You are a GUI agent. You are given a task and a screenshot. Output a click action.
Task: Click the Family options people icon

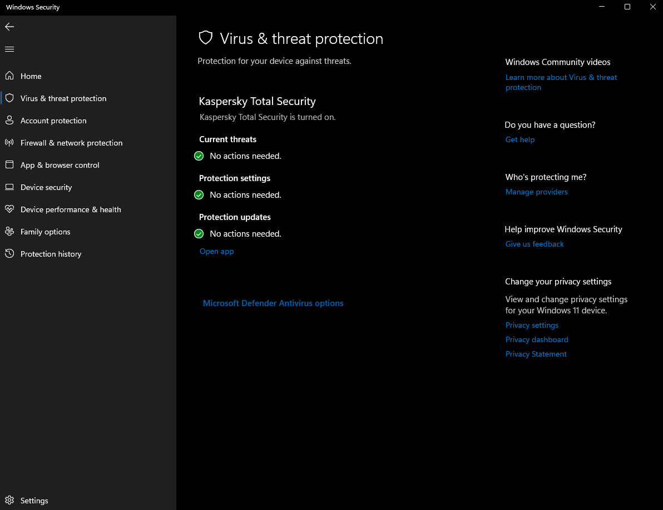pos(9,231)
